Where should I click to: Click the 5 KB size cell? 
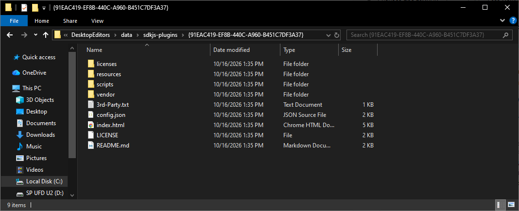(x=368, y=125)
